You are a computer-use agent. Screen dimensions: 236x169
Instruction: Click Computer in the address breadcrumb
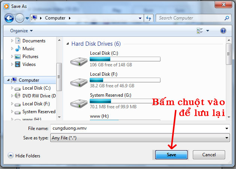[55, 18]
